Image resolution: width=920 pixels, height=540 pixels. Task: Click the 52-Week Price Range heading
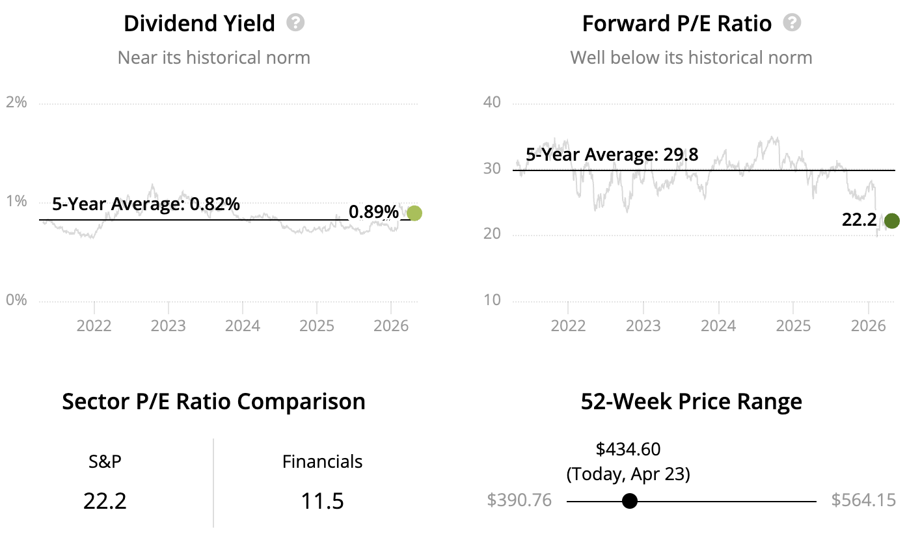(x=691, y=401)
